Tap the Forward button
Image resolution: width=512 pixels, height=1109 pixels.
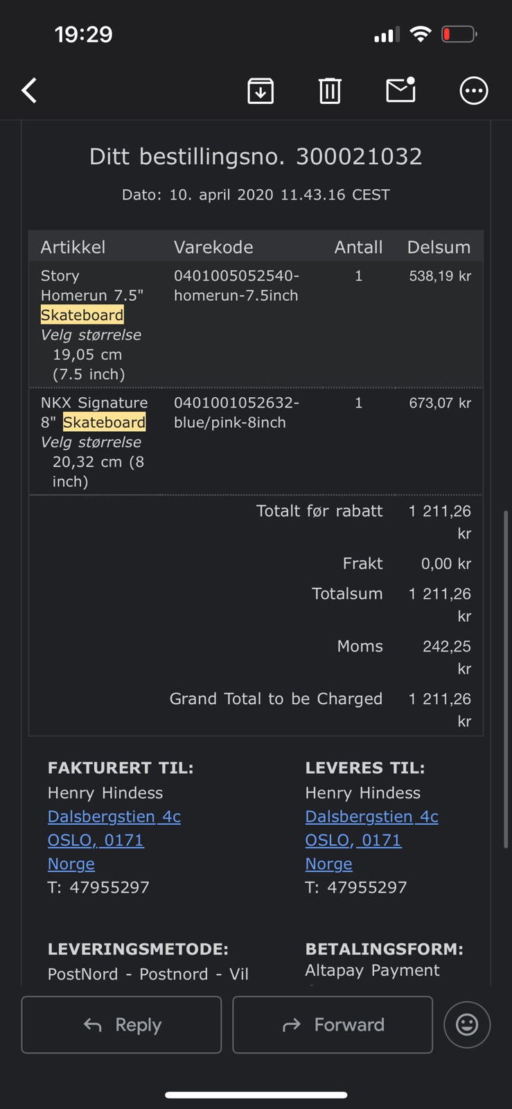pyautogui.click(x=333, y=1024)
